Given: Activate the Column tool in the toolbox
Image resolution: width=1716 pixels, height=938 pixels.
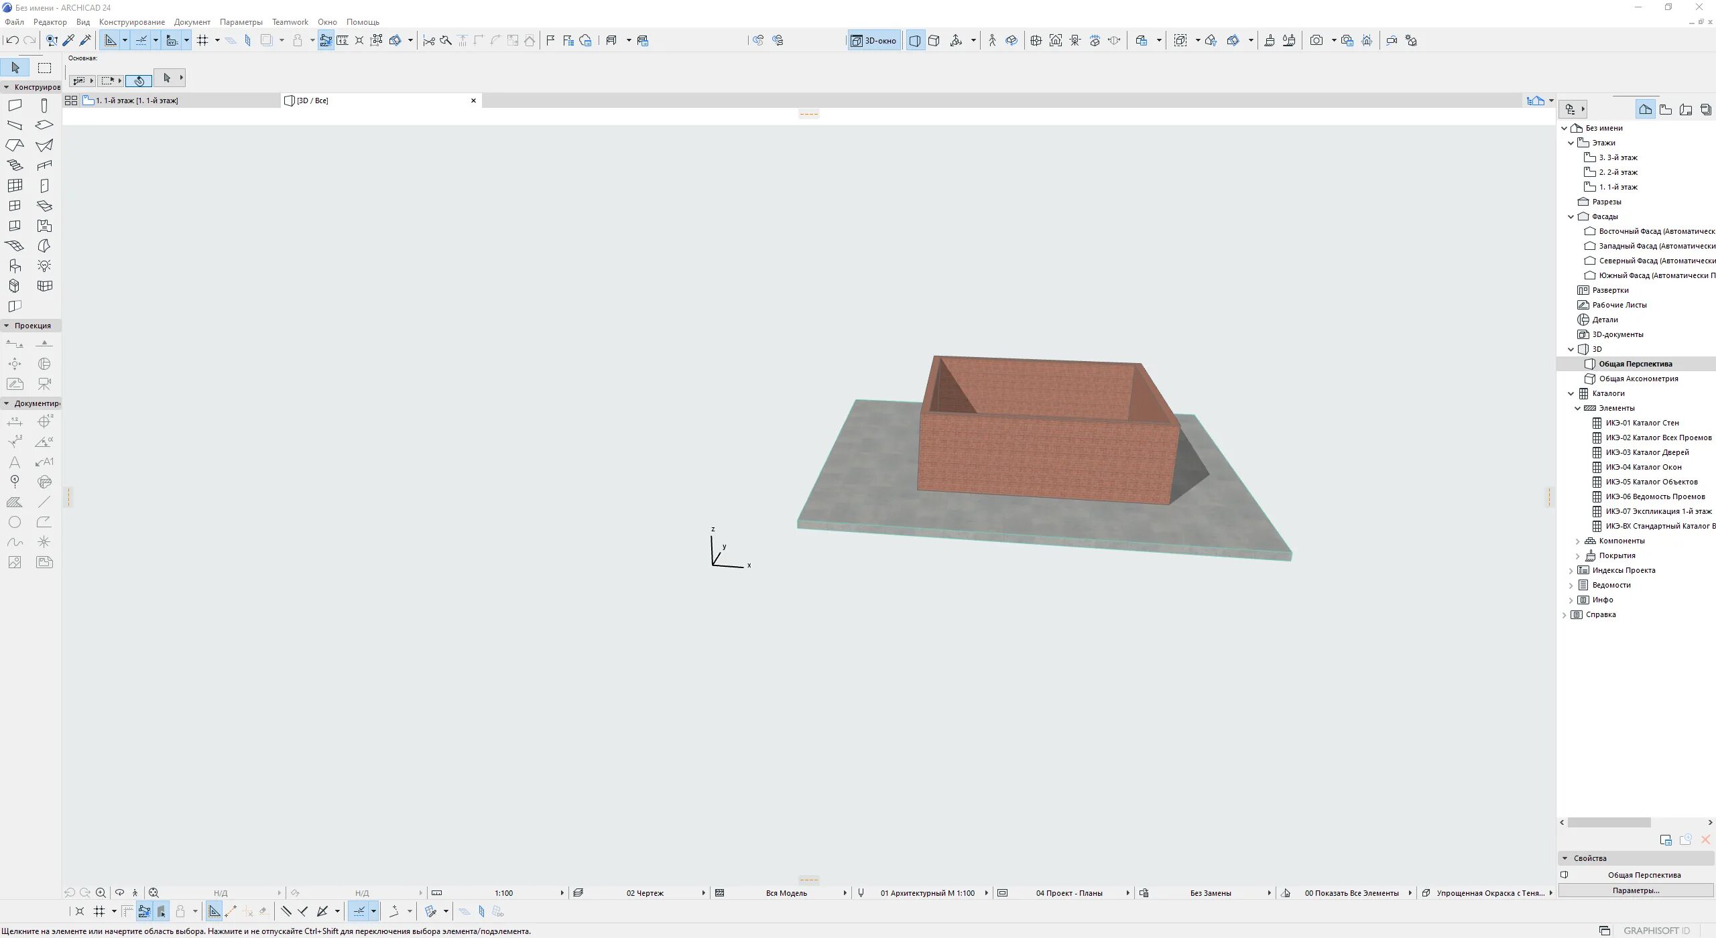Looking at the screenshot, I should pyautogui.click(x=44, y=106).
